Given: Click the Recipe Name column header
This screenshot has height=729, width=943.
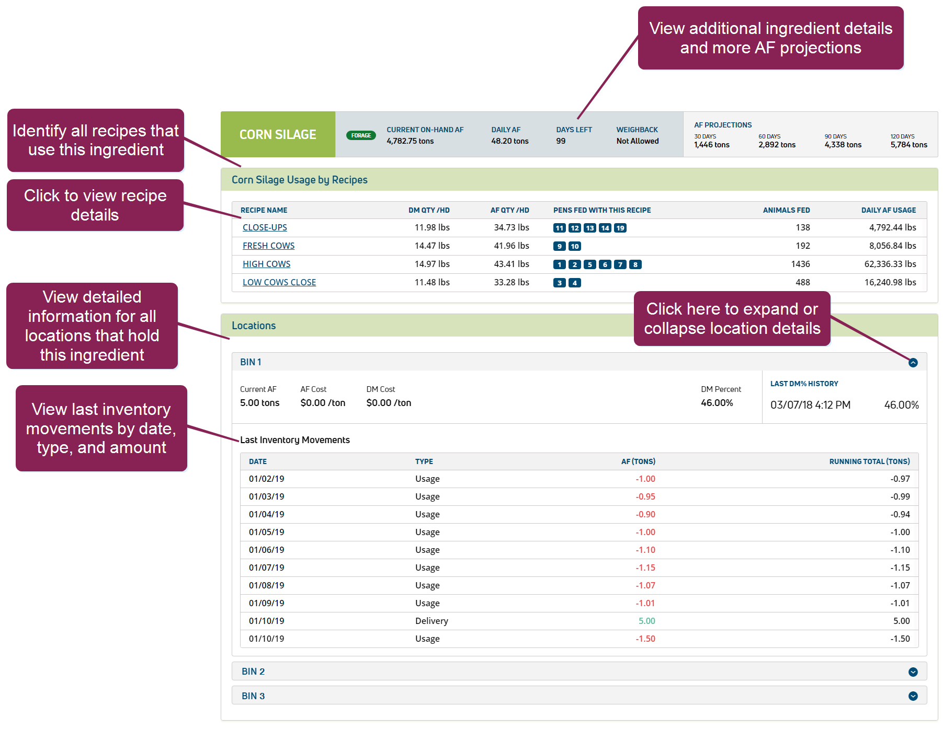Looking at the screenshot, I should [x=264, y=210].
